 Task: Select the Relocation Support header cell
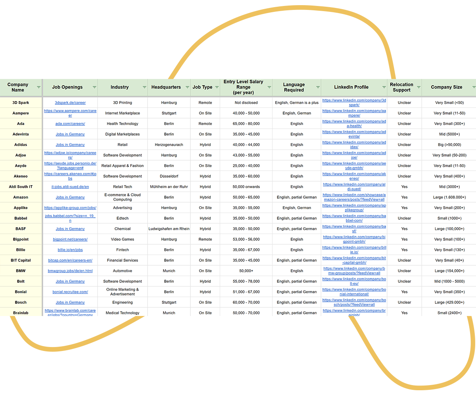point(404,87)
